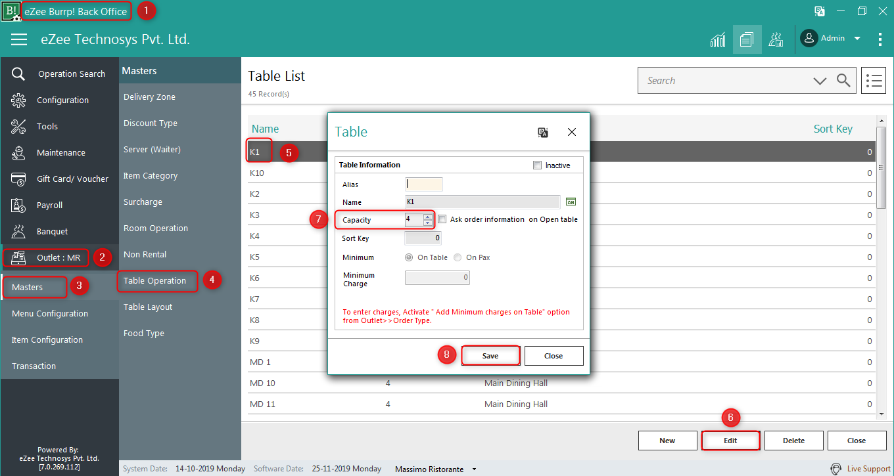Open Transaction in sidebar
The width and height of the screenshot is (894, 476).
click(x=60, y=366)
